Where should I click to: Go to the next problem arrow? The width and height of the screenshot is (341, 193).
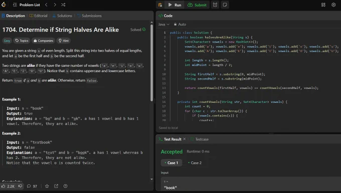[55, 5]
